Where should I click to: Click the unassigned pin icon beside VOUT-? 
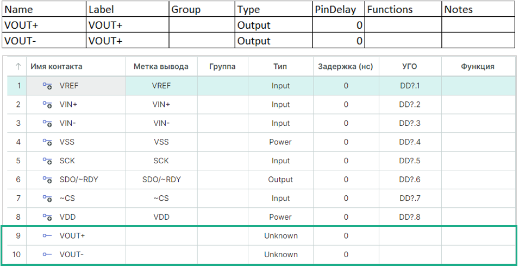pyautogui.click(x=47, y=254)
